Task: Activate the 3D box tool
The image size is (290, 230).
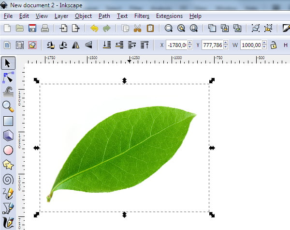Action: pyautogui.click(x=8, y=136)
